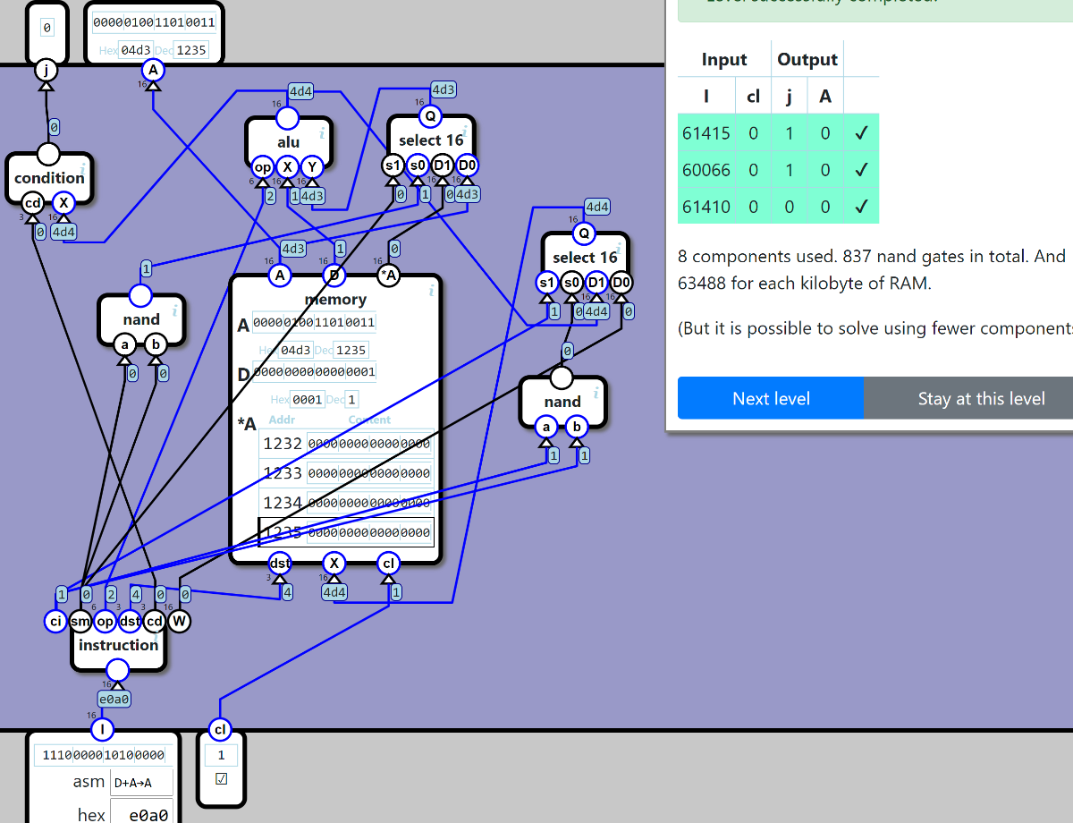The height and width of the screenshot is (823, 1073).
Task: Click the A output pin on memory
Action: click(280, 276)
